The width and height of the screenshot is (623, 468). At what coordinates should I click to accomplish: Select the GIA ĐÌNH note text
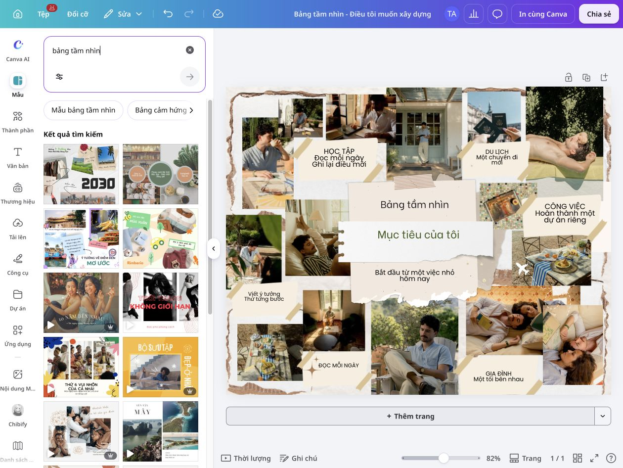[x=498, y=376]
